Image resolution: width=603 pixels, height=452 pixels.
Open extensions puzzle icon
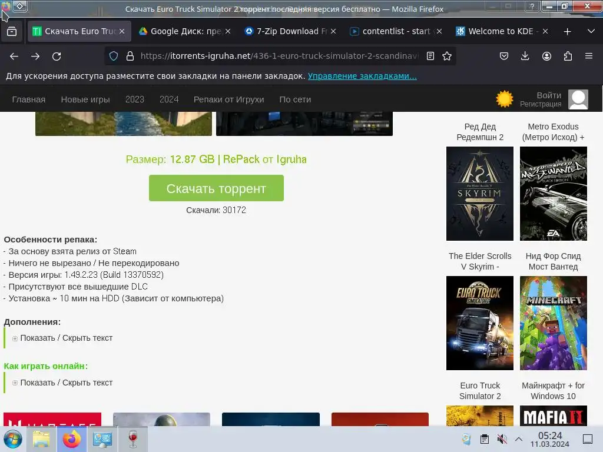click(x=568, y=56)
